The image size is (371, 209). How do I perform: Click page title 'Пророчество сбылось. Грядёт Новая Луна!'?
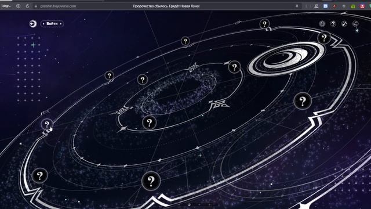click(x=166, y=6)
